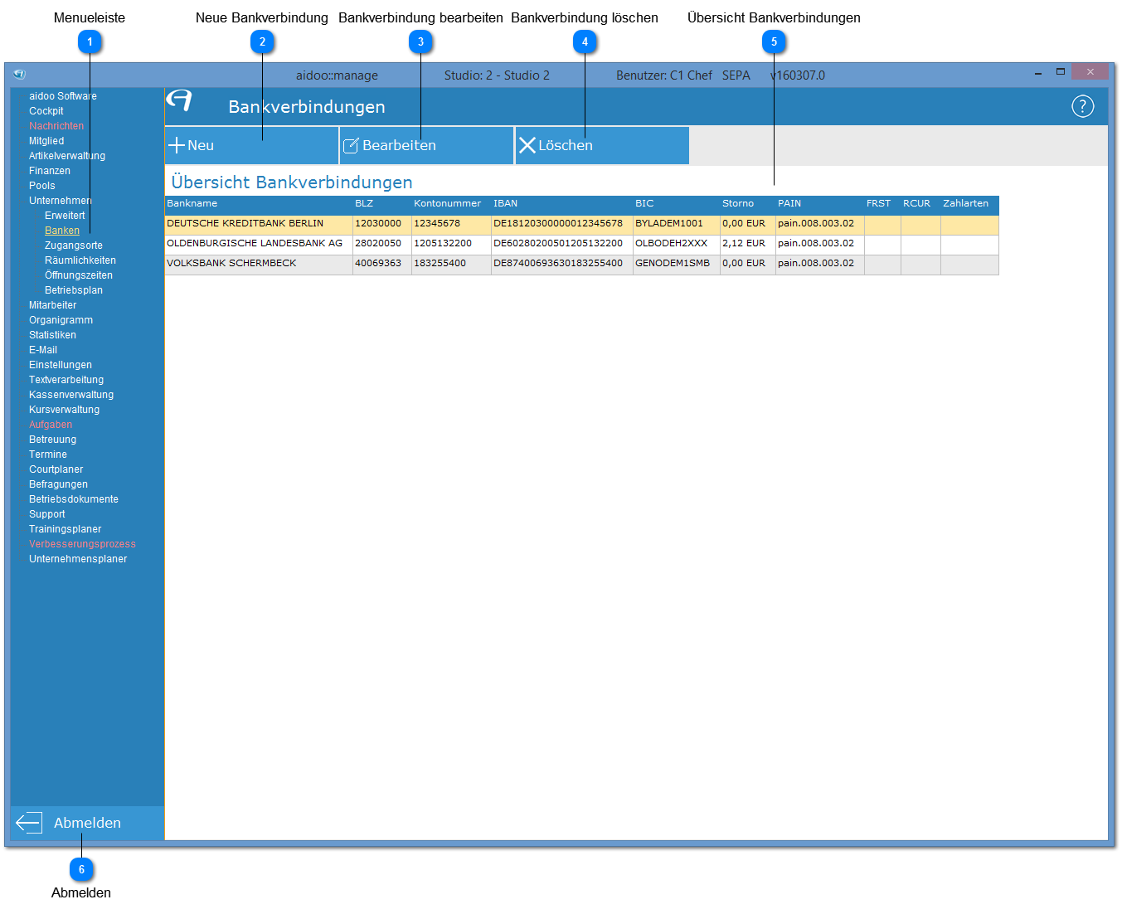Image resolution: width=1122 pixels, height=914 pixels.
Task: Open Artikelverwaltung in sidebar
Action: tap(67, 156)
